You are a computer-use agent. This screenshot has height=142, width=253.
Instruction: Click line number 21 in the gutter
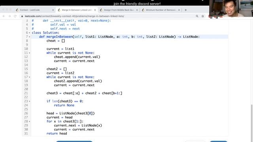[26, 93]
